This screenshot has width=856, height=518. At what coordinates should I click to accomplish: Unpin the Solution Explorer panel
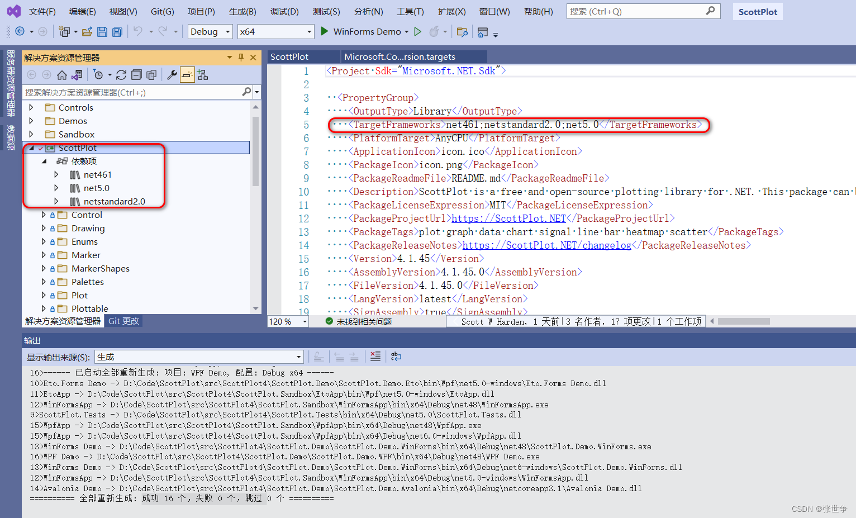[240, 57]
